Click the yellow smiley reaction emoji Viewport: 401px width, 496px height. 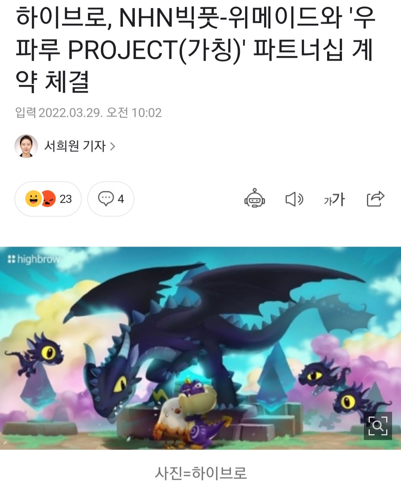33,199
